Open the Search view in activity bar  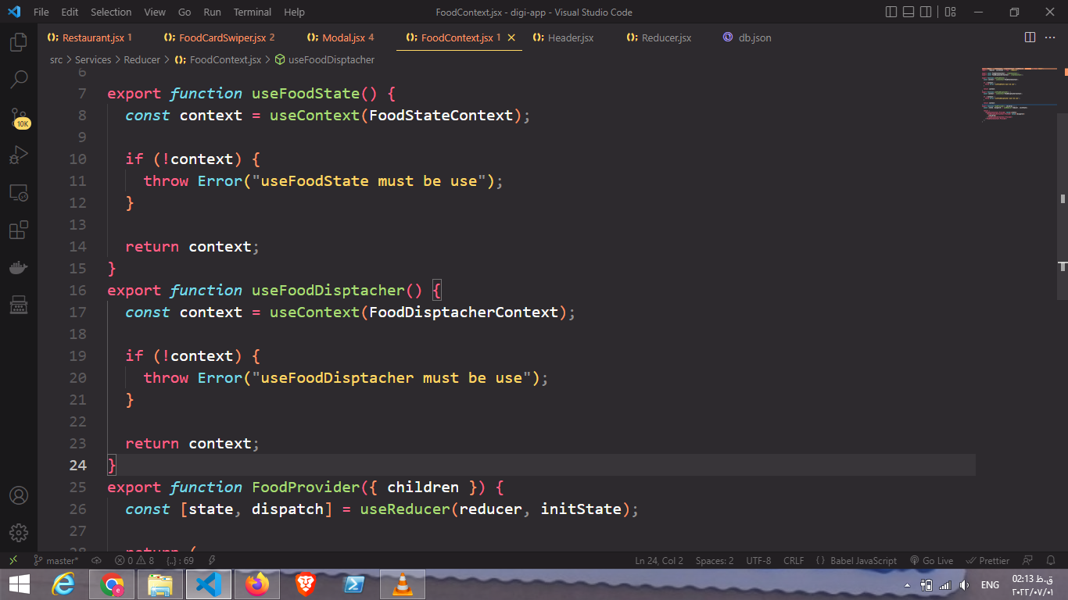19,79
